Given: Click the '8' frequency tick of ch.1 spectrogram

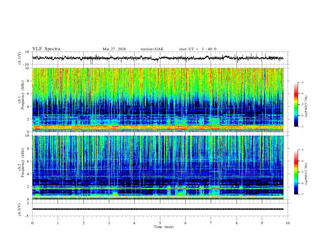Looking at the screenshot, I should (x=29, y=81).
